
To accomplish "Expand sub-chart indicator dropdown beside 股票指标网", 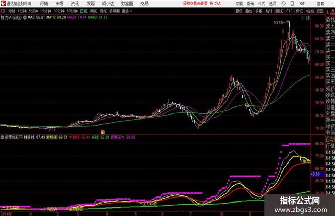I will point(2,137).
